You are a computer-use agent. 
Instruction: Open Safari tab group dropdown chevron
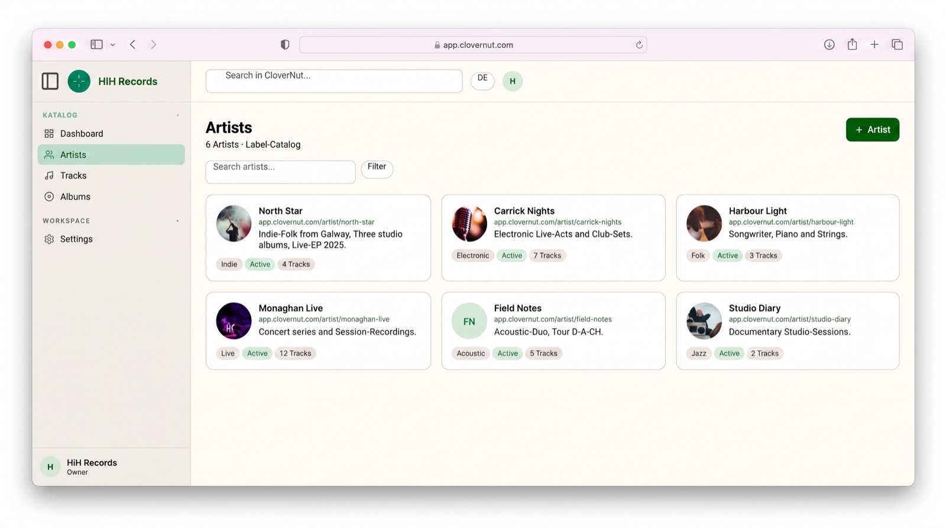pos(112,44)
